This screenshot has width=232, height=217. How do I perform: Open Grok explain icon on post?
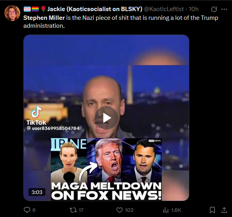(214, 10)
